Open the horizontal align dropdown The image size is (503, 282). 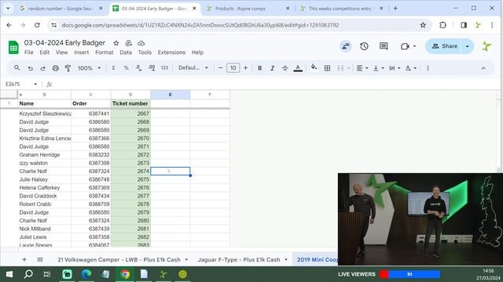[362, 68]
